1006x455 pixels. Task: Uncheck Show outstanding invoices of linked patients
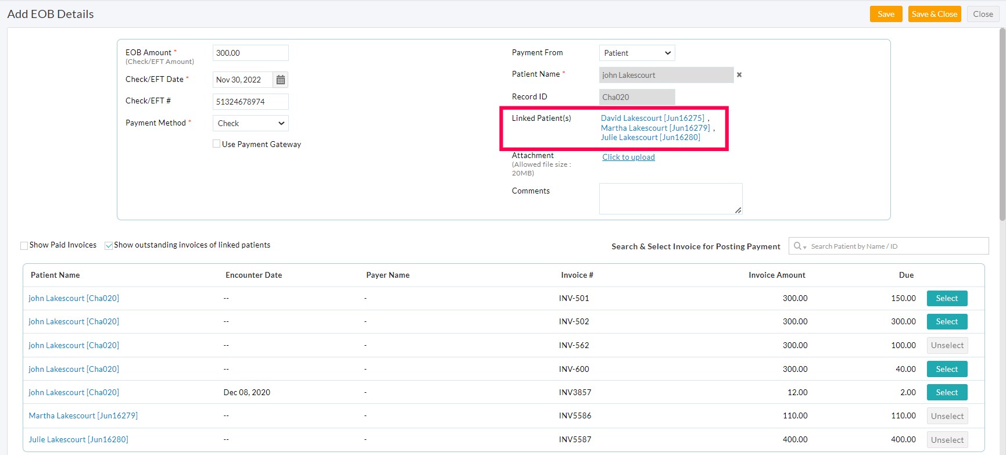[109, 245]
